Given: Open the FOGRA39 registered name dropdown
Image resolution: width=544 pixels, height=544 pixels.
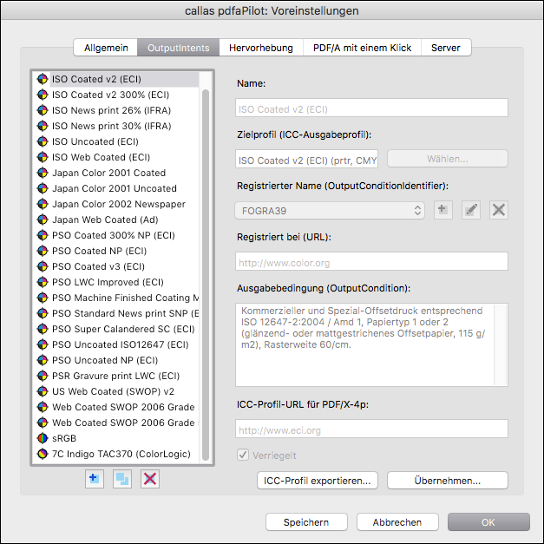Looking at the screenshot, I should click(x=330, y=211).
